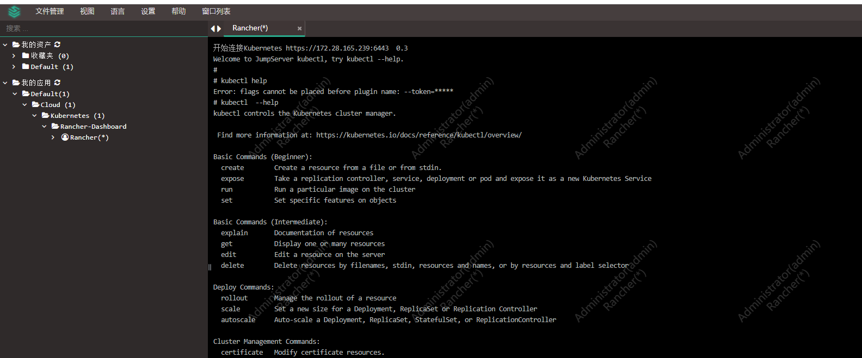Collapse the Kubernetes (1) node
Screen dimensions: 862x358
pos(34,116)
